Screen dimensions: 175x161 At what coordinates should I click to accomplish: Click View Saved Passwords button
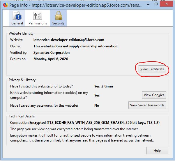[147, 105]
